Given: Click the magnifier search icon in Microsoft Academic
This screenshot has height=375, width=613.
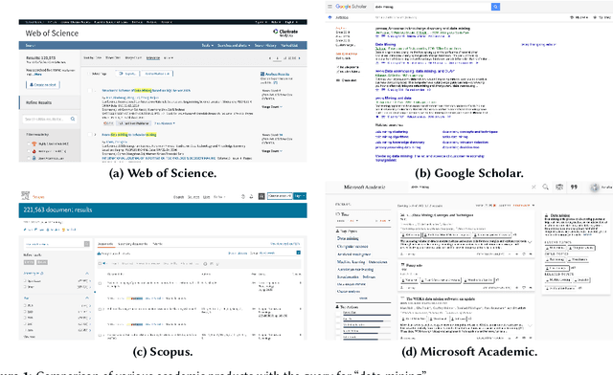Looking at the screenshot, I should click(545, 187).
